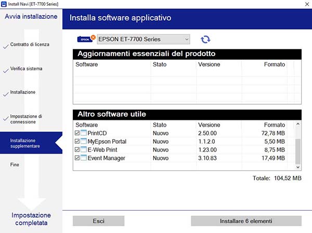
Task: Deselect the Event Manager checkbox
Action: point(77,158)
